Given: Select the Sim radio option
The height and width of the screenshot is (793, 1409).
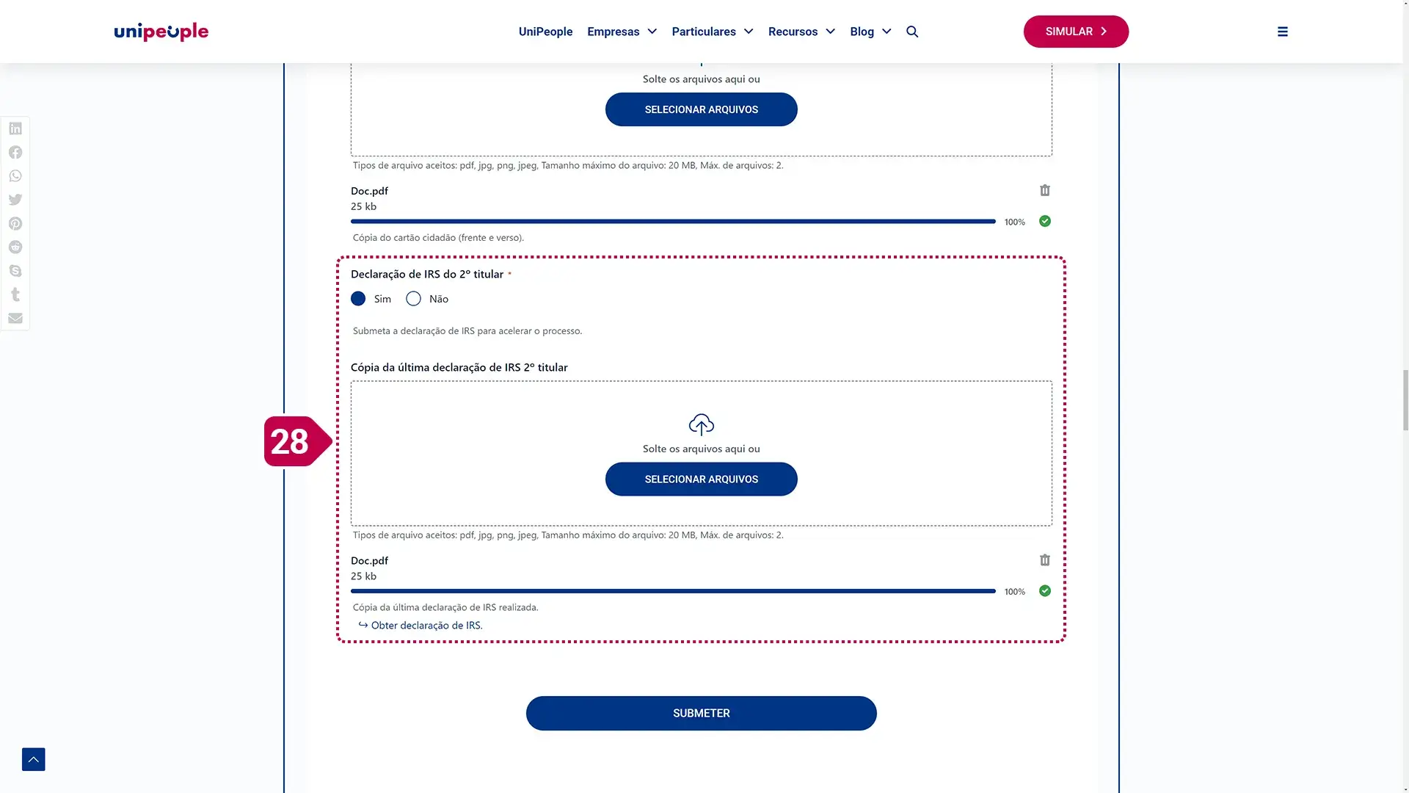Looking at the screenshot, I should (x=358, y=299).
